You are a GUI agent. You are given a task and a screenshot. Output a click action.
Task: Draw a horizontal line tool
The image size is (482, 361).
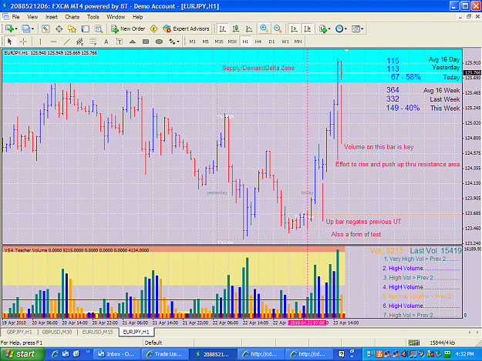(53, 41)
